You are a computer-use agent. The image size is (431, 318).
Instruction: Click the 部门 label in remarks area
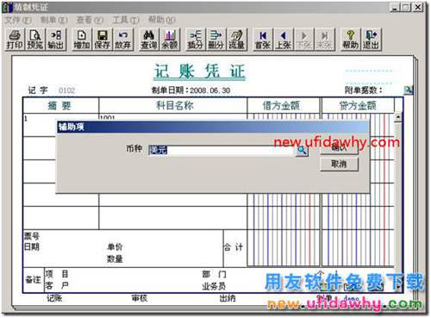tap(214, 274)
